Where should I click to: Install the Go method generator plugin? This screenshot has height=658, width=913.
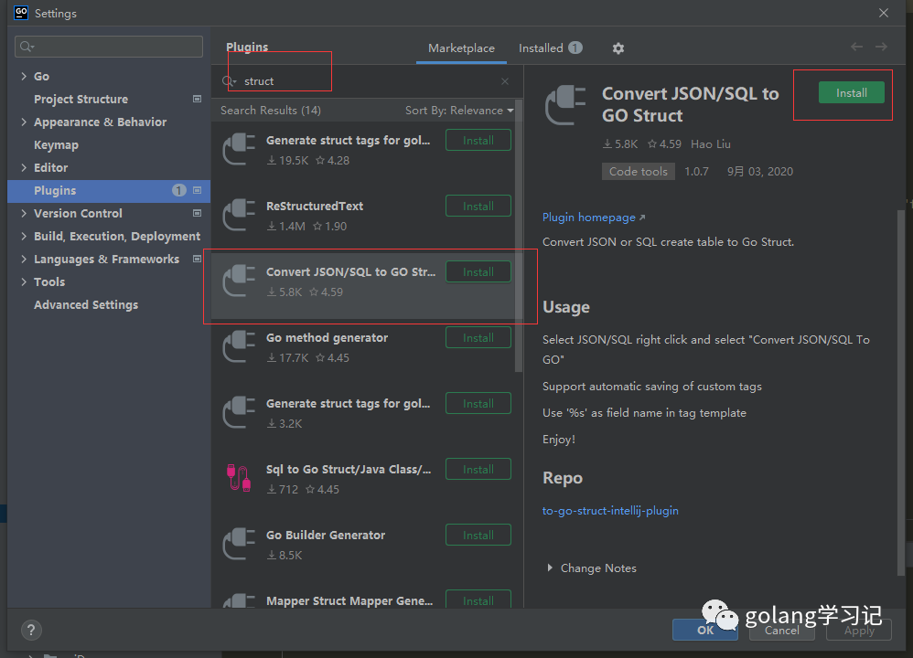[x=478, y=337]
